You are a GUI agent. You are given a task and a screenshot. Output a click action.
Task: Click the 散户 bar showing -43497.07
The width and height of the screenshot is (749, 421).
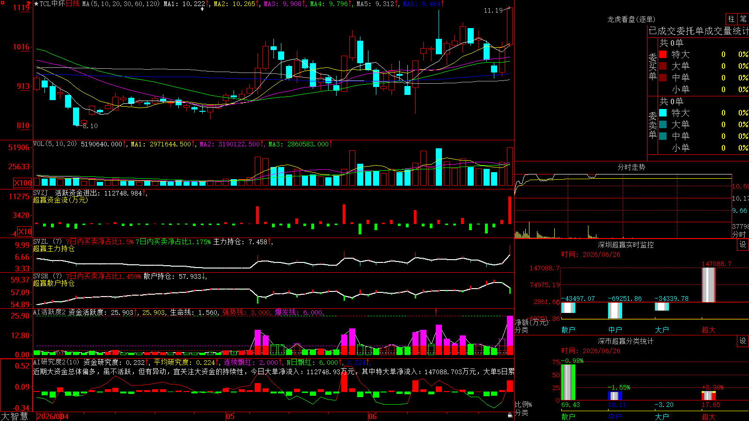(568, 308)
